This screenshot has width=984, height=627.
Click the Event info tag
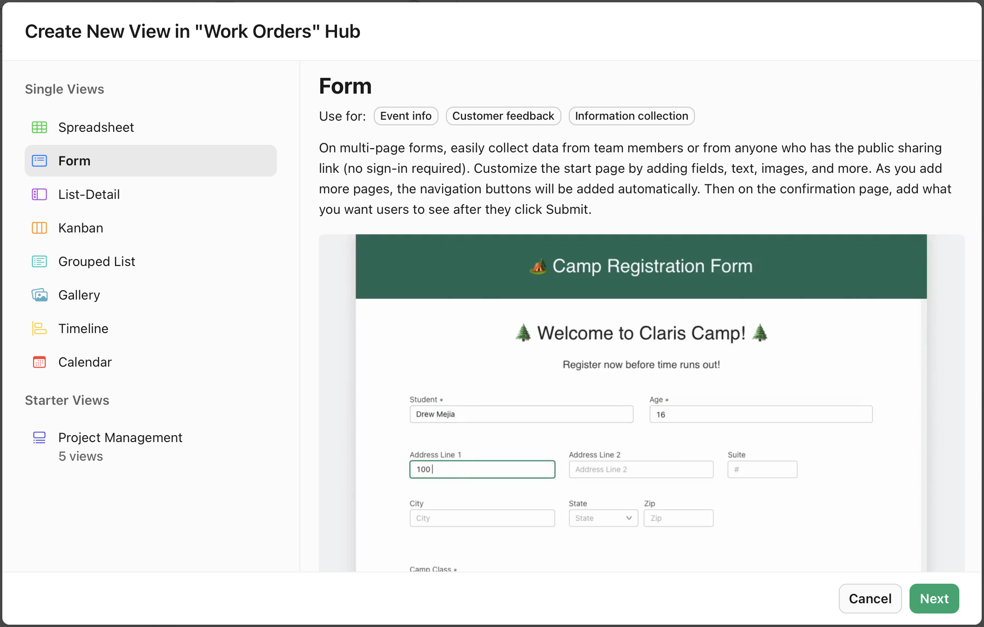point(405,116)
